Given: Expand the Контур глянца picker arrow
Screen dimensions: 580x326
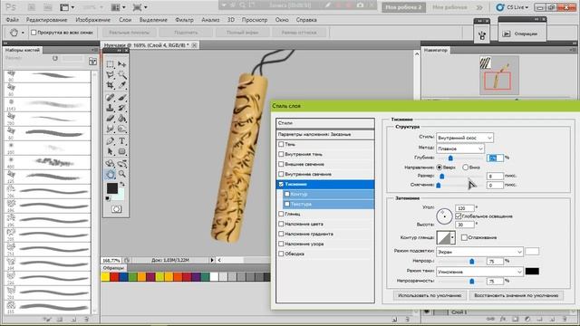Looking at the screenshot, I should [x=452, y=237].
